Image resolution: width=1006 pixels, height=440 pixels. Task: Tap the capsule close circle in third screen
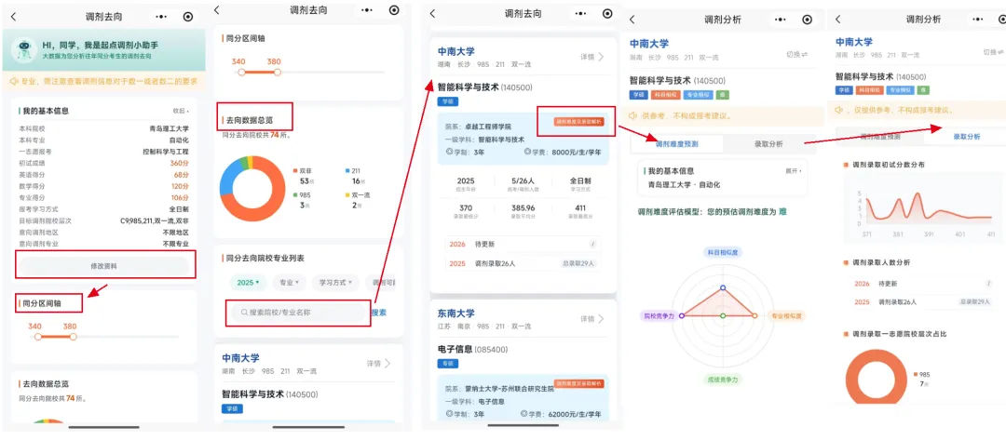tap(607, 13)
